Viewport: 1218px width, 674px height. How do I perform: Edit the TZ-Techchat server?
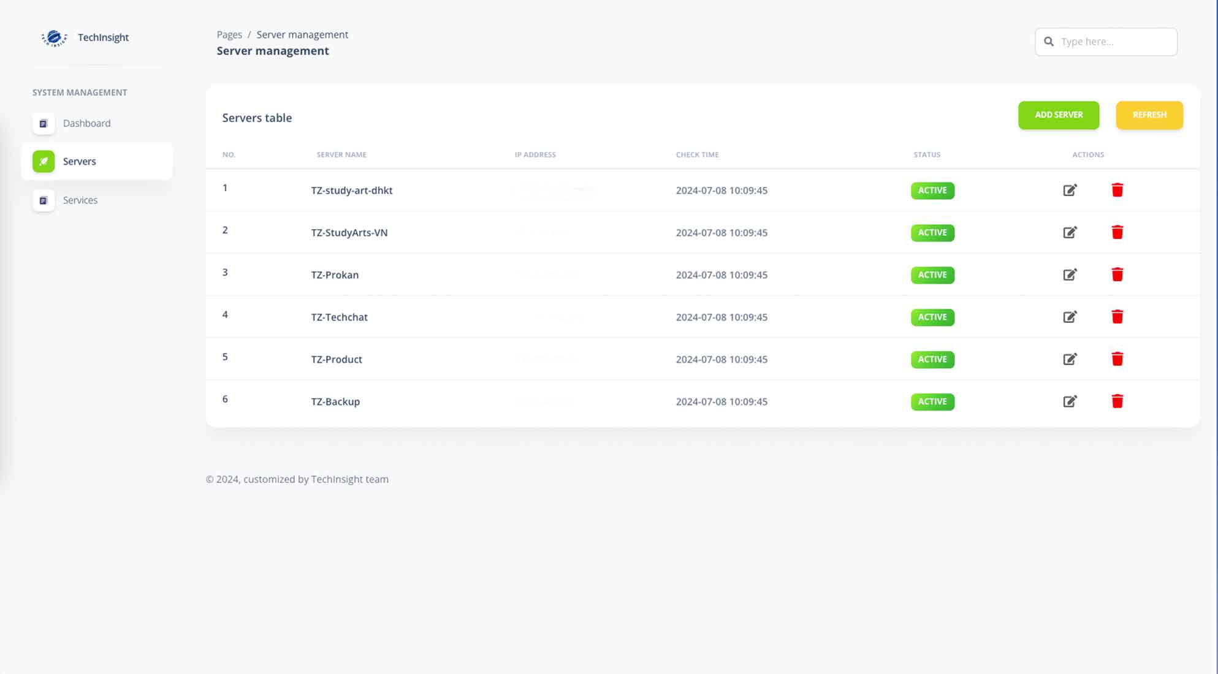(x=1070, y=317)
